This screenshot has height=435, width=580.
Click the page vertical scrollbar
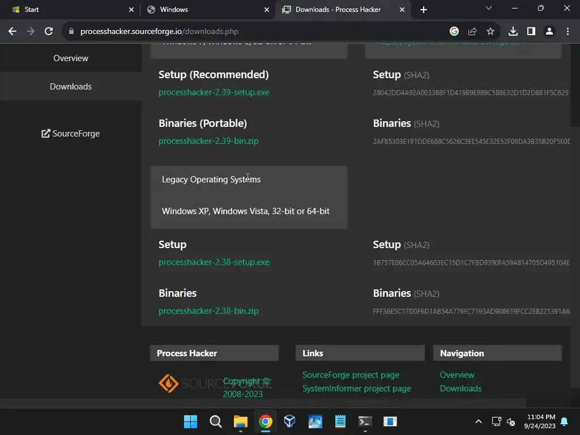[575, 85]
